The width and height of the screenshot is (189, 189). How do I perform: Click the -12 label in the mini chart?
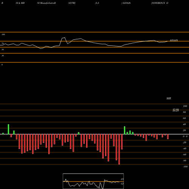point(122,184)
